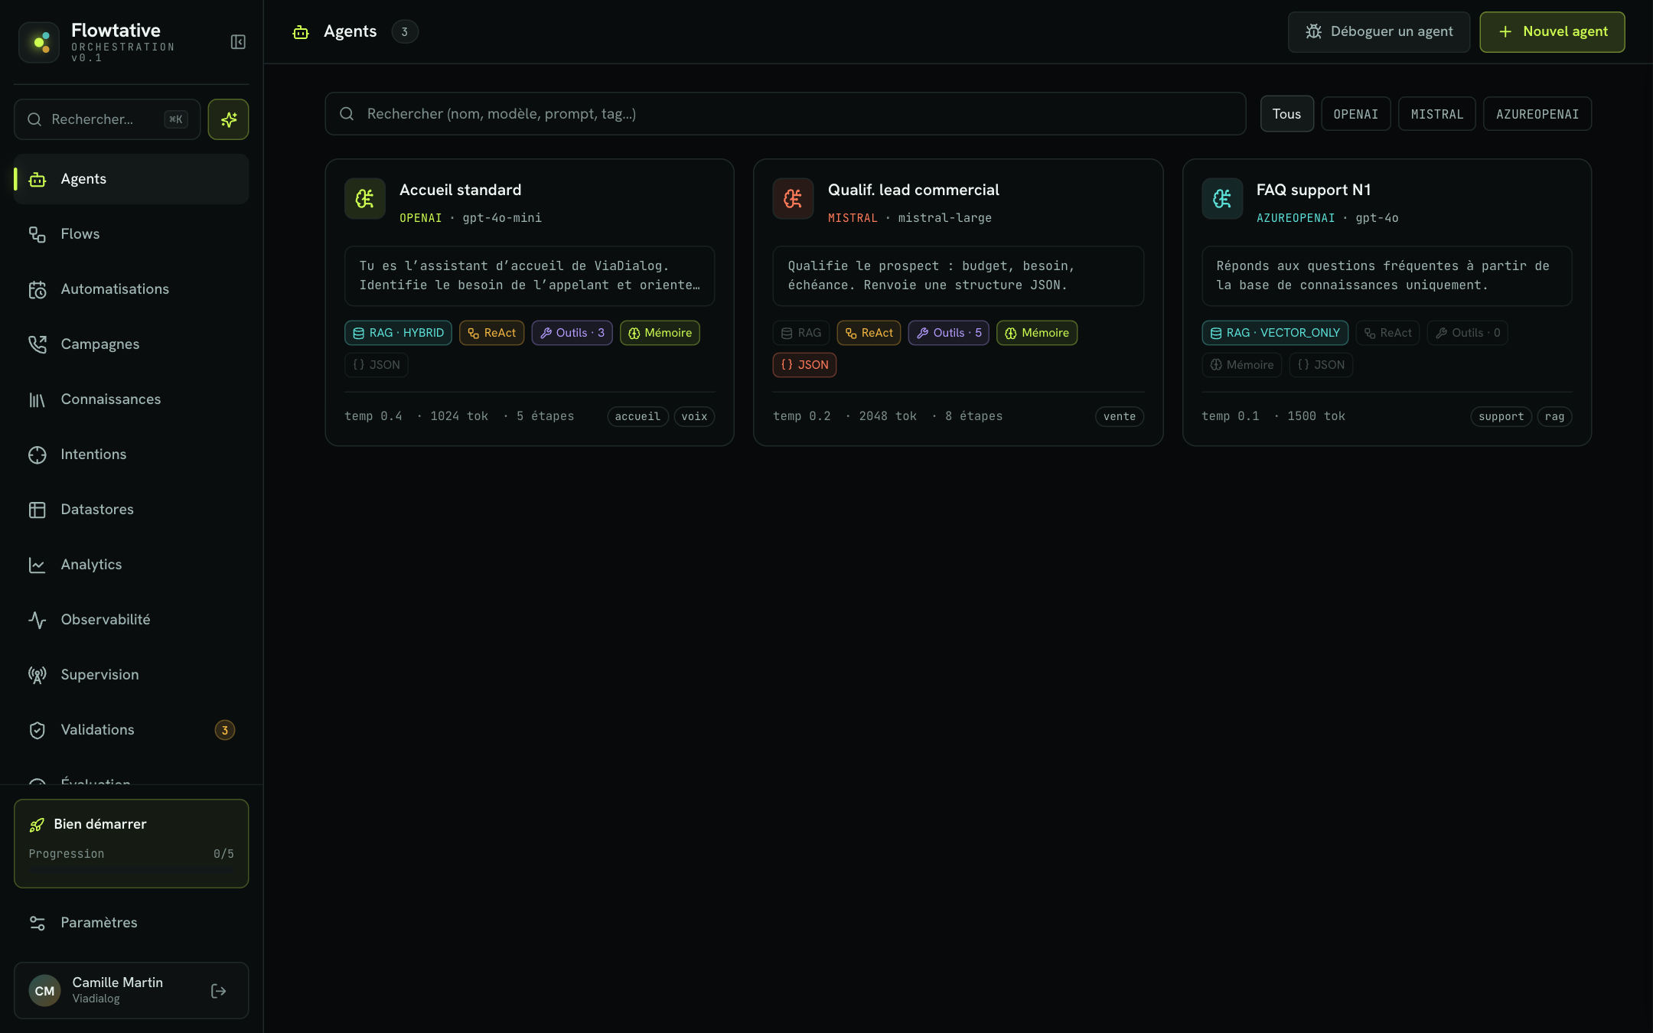
Task: Click the FAQ support N1 agent icon
Action: (x=1221, y=199)
